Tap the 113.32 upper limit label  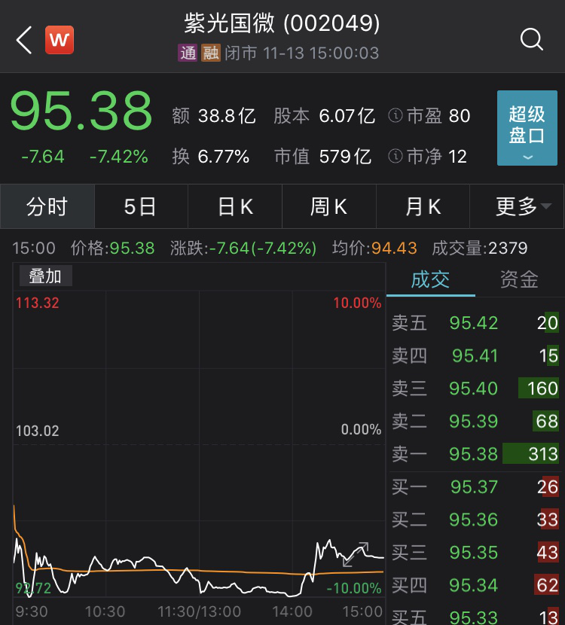[x=38, y=303]
